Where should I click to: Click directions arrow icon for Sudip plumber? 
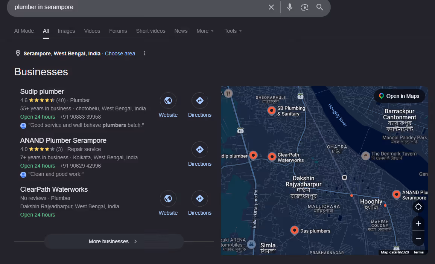(x=200, y=101)
